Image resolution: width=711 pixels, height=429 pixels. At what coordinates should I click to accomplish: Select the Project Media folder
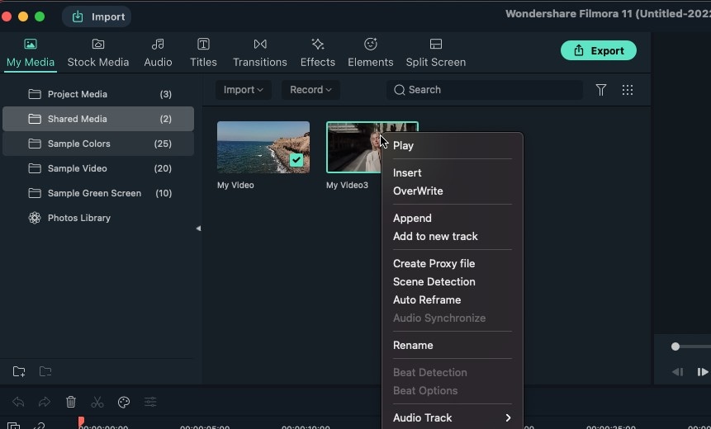click(98, 94)
